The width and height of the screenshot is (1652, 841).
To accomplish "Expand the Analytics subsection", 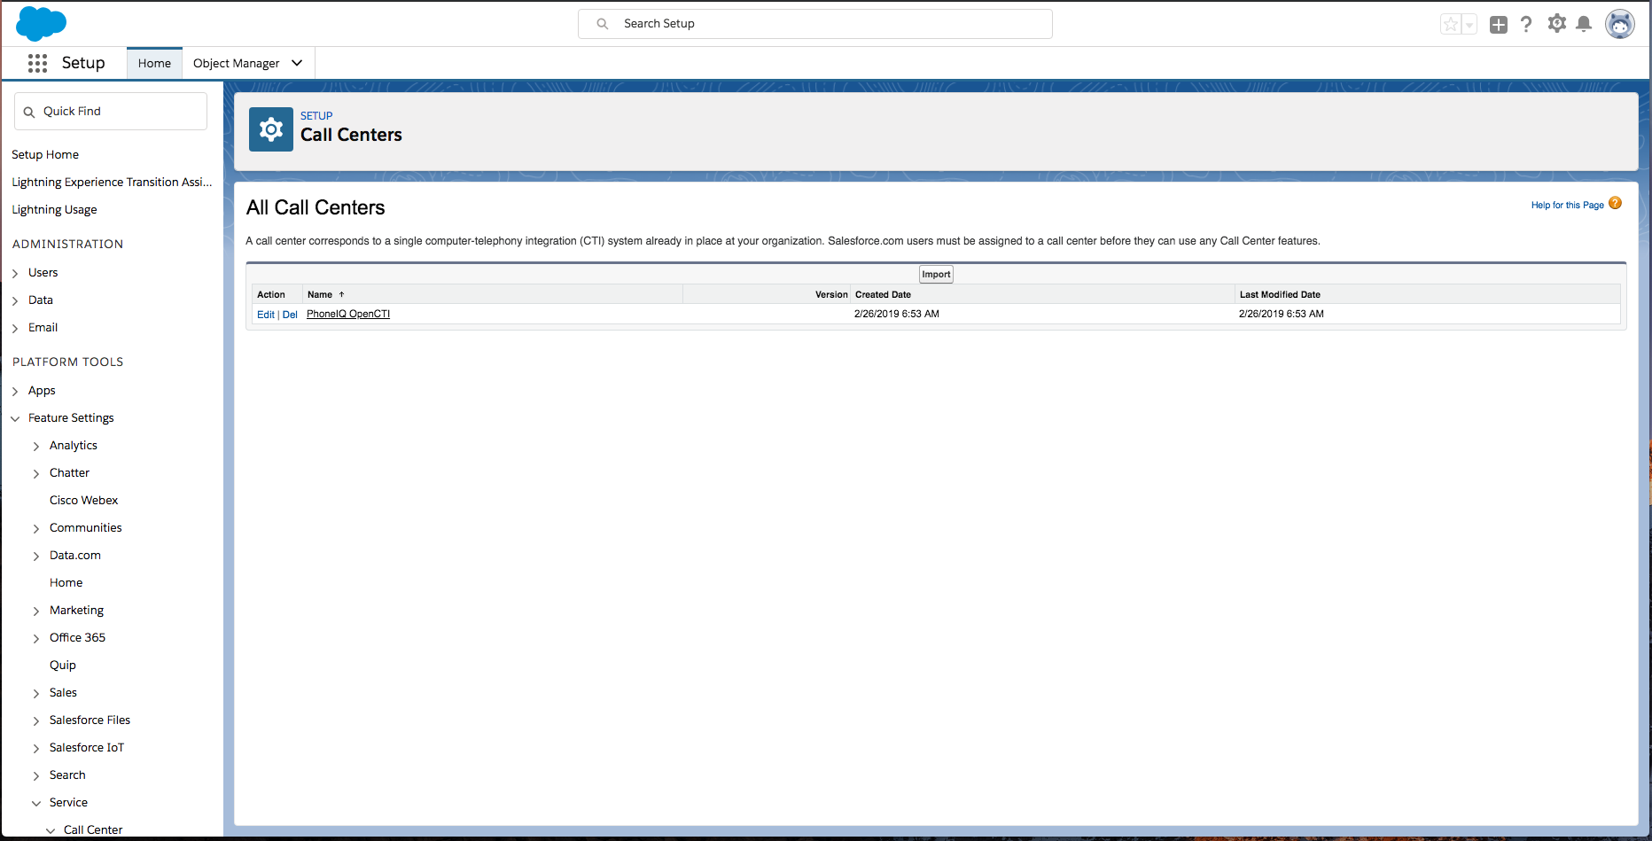I will point(36,446).
